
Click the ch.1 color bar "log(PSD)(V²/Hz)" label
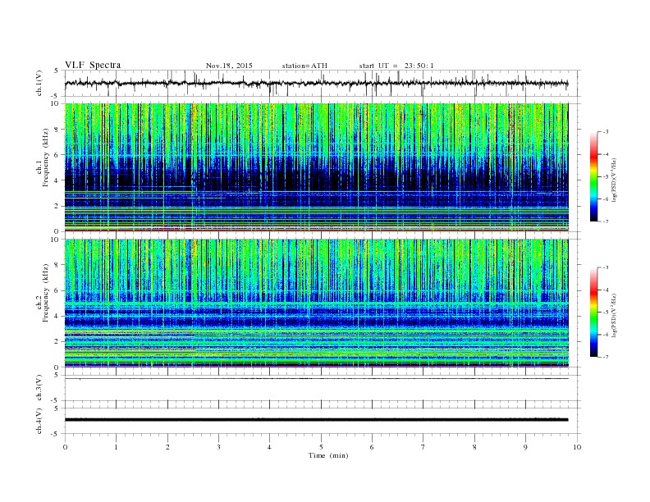615,180
